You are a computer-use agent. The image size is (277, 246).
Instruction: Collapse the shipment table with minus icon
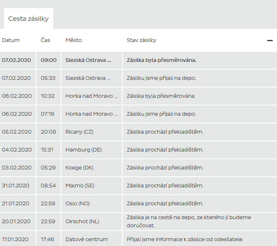click(270, 40)
